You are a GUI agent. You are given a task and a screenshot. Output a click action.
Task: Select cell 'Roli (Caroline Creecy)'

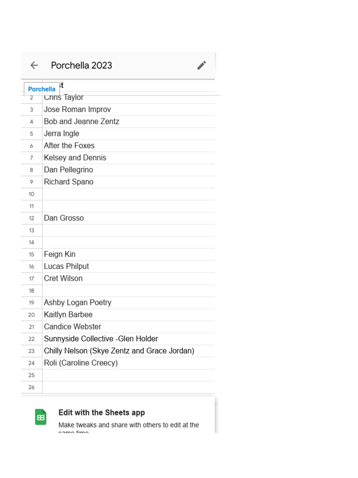(x=129, y=363)
